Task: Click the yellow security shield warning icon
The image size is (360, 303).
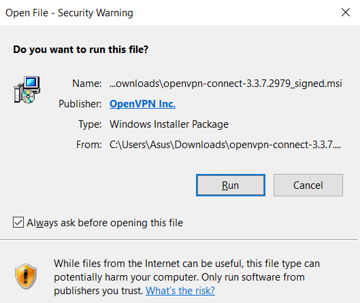Action: (x=26, y=276)
